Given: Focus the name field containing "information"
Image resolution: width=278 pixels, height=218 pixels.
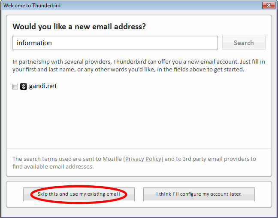Looking at the screenshot, I should pyautogui.click(x=115, y=43).
